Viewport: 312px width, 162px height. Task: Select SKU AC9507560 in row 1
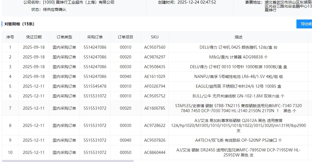tap(155, 47)
